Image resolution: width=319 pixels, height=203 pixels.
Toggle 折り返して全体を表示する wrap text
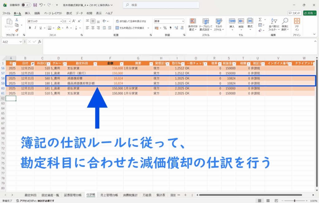pyautogui.click(x=131, y=21)
